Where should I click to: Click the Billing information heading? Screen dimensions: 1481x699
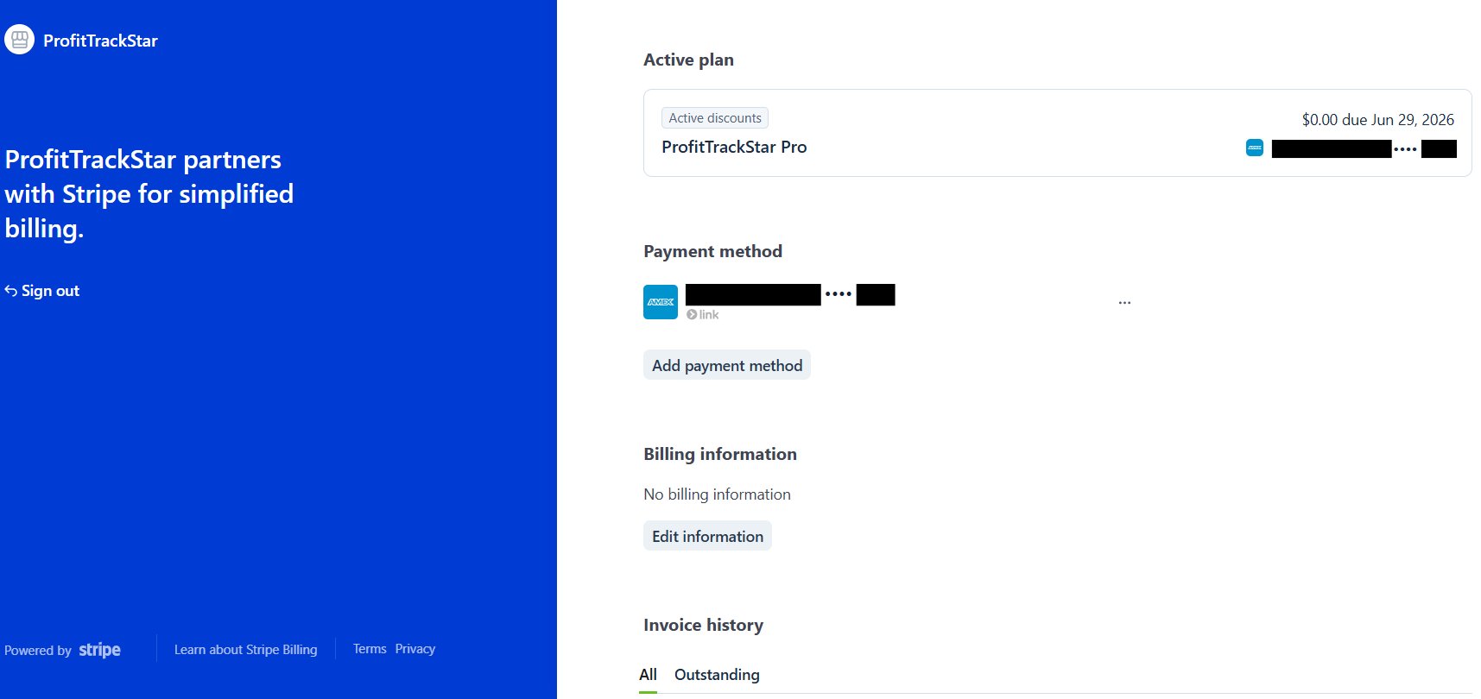(720, 454)
